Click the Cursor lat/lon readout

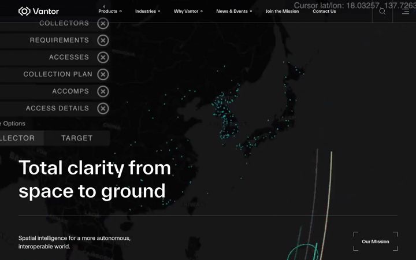coord(355,5)
